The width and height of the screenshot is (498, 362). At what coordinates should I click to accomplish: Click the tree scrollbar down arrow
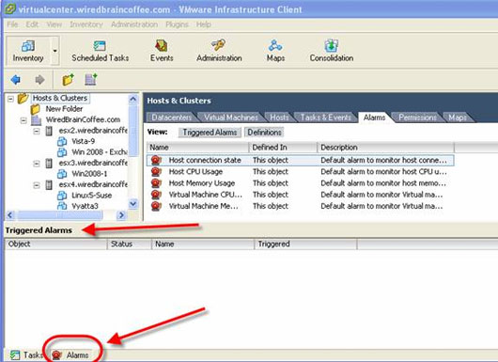tap(133, 204)
